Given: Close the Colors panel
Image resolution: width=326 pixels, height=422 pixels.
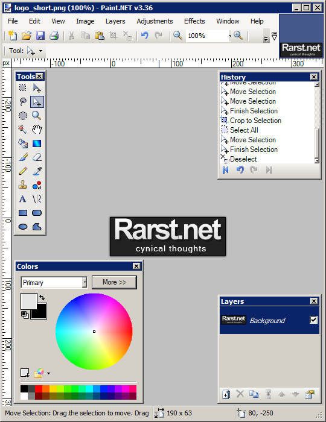Looking at the screenshot, I should [x=136, y=266].
